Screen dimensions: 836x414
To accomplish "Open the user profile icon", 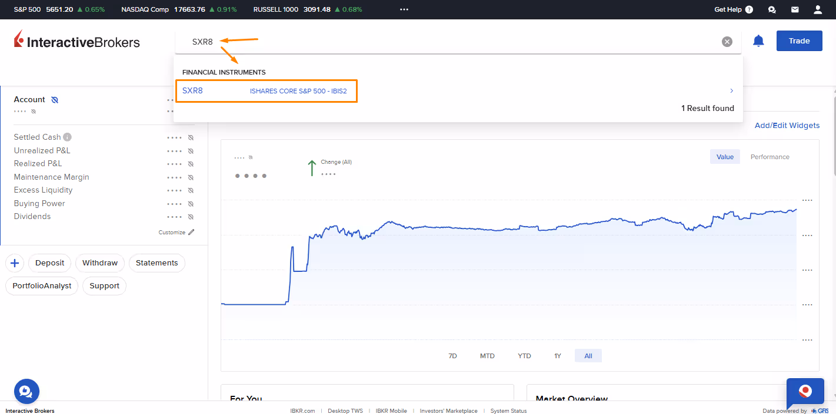I will (818, 9).
